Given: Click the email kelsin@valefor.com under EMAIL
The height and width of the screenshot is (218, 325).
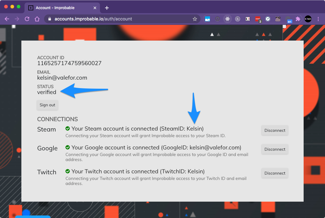Looking at the screenshot, I should [62, 78].
